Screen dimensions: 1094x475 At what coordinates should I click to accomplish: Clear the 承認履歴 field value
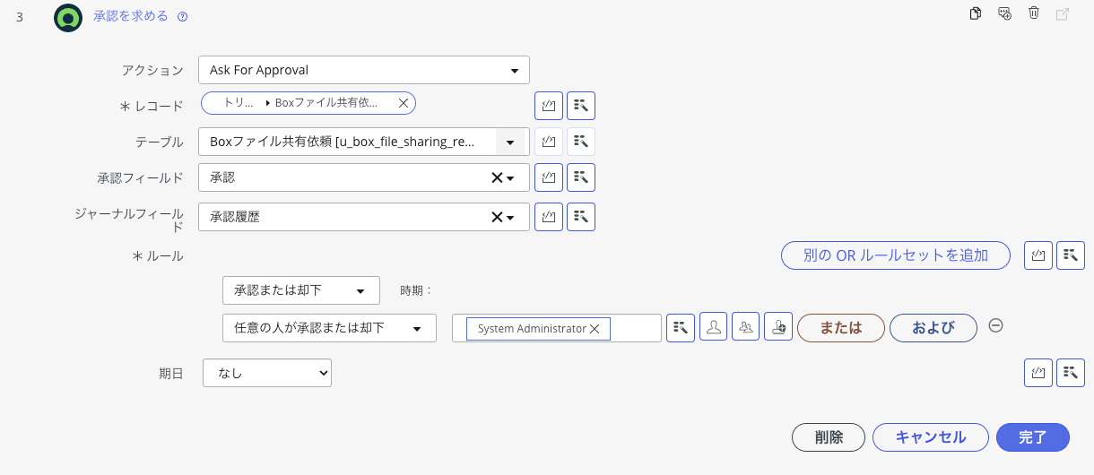pyautogui.click(x=496, y=217)
